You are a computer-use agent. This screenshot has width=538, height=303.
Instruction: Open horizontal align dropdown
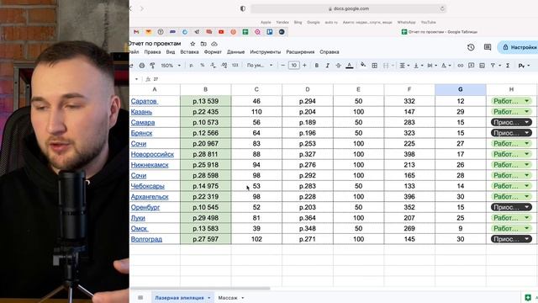404,66
